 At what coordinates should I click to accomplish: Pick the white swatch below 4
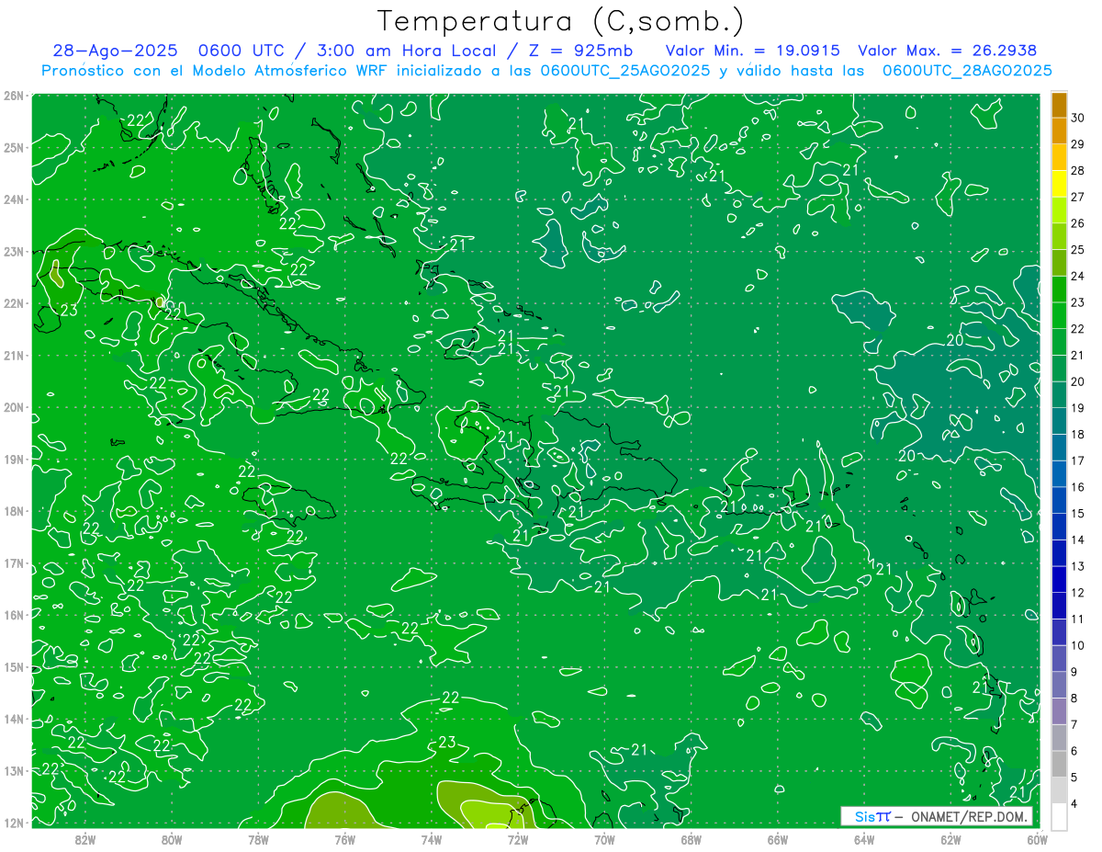coord(1059,816)
